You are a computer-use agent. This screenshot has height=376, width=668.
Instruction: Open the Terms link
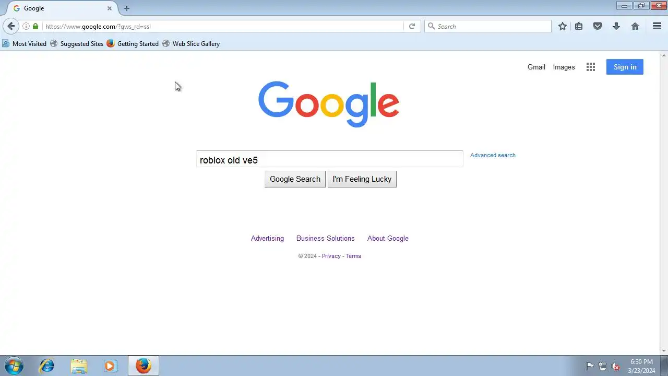click(x=353, y=256)
